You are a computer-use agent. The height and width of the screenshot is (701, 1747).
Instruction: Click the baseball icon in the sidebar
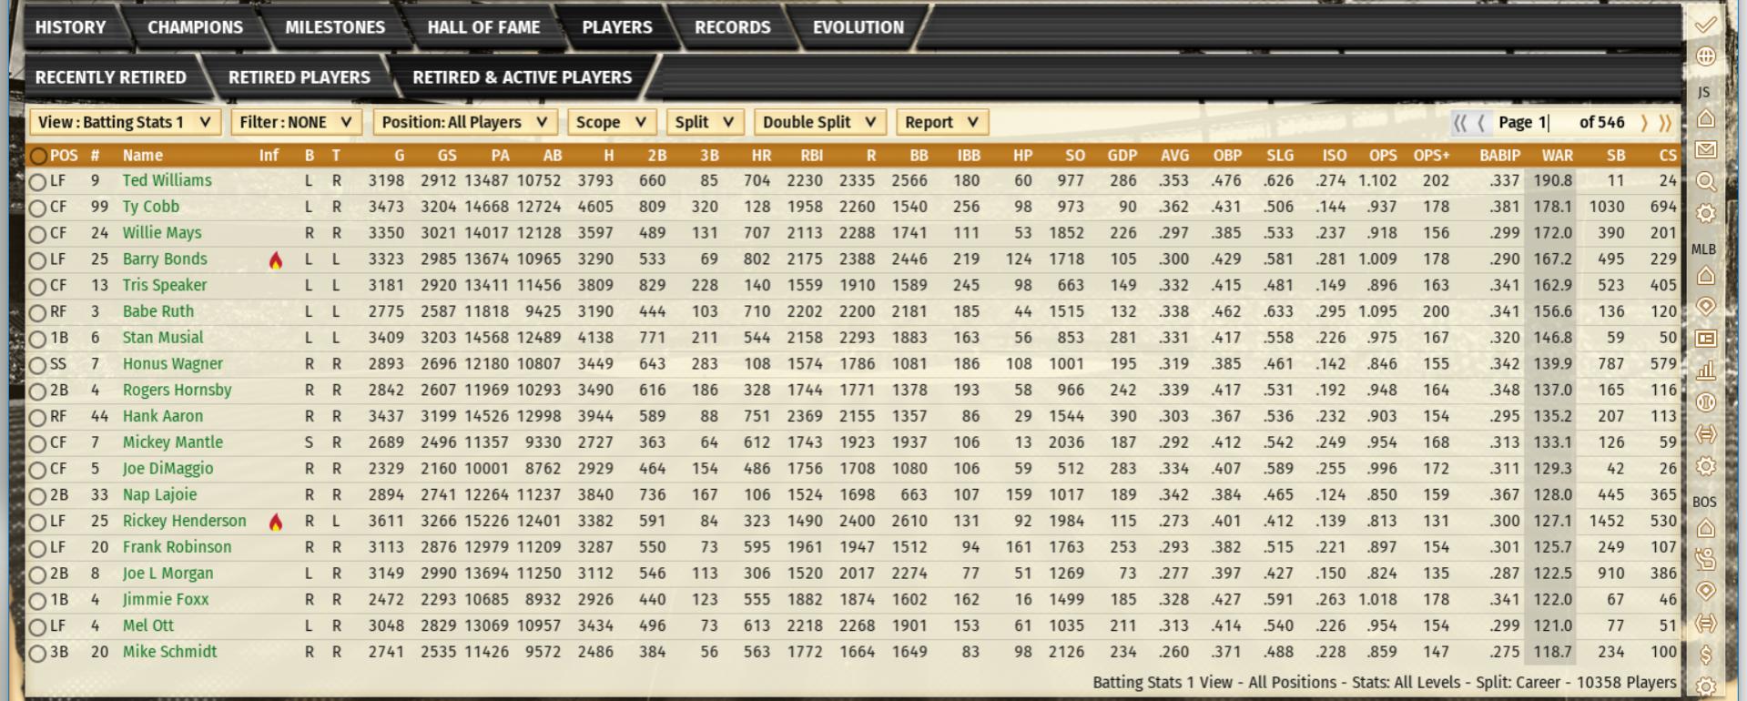[1705, 402]
